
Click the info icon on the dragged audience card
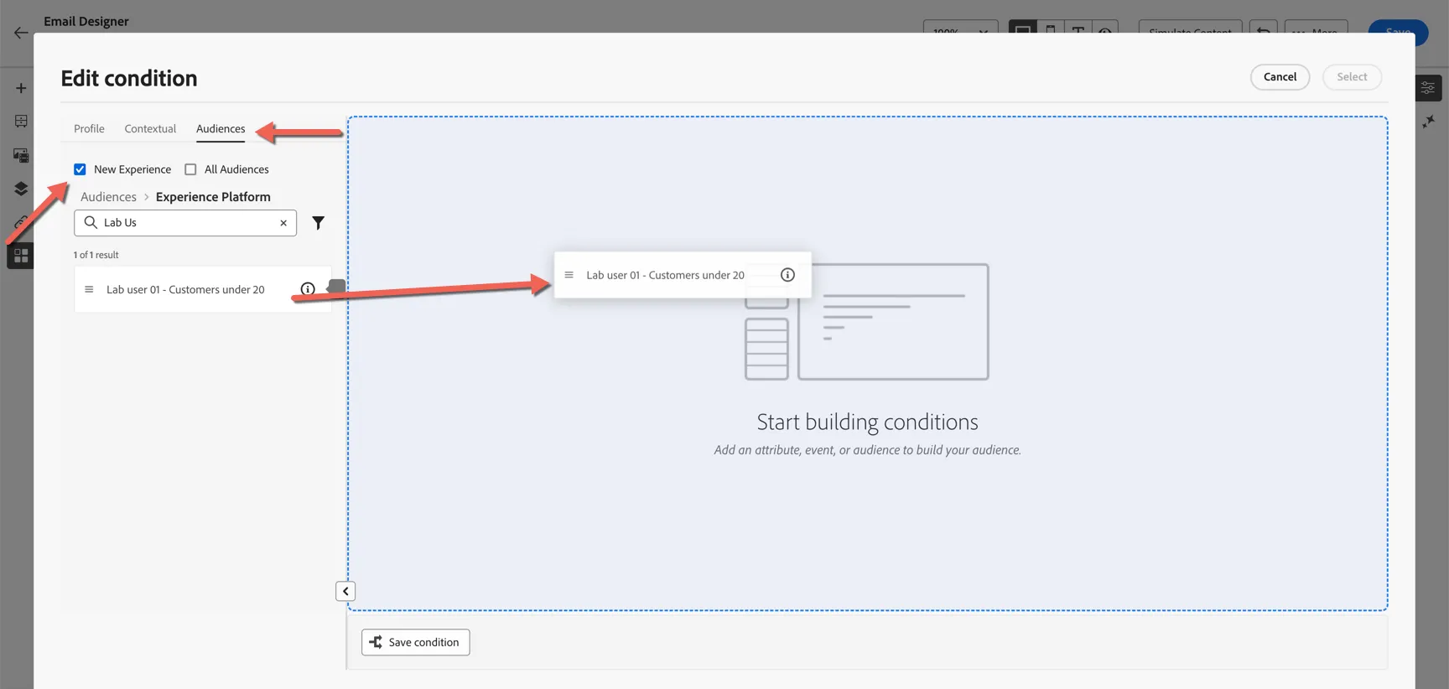[x=787, y=275]
